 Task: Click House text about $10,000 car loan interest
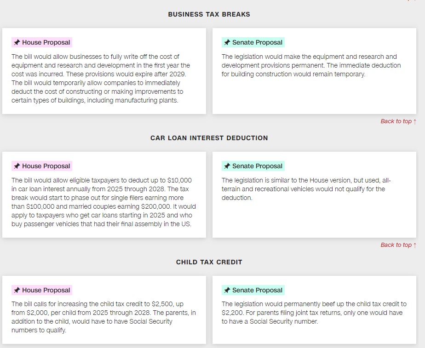tap(103, 202)
